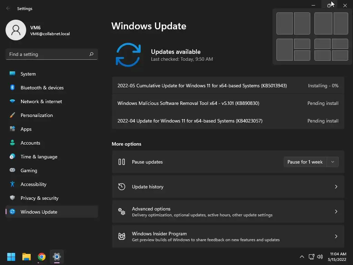353x265 pixels.
Task: Click the magnifier icon in the search box
Action: coord(91,54)
